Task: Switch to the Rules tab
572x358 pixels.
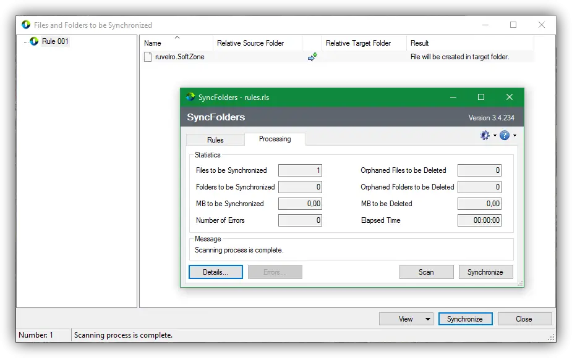Action: [215, 140]
